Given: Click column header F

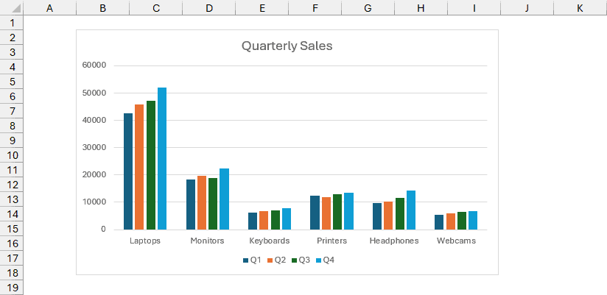Looking at the screenshot, I should 315,8.
